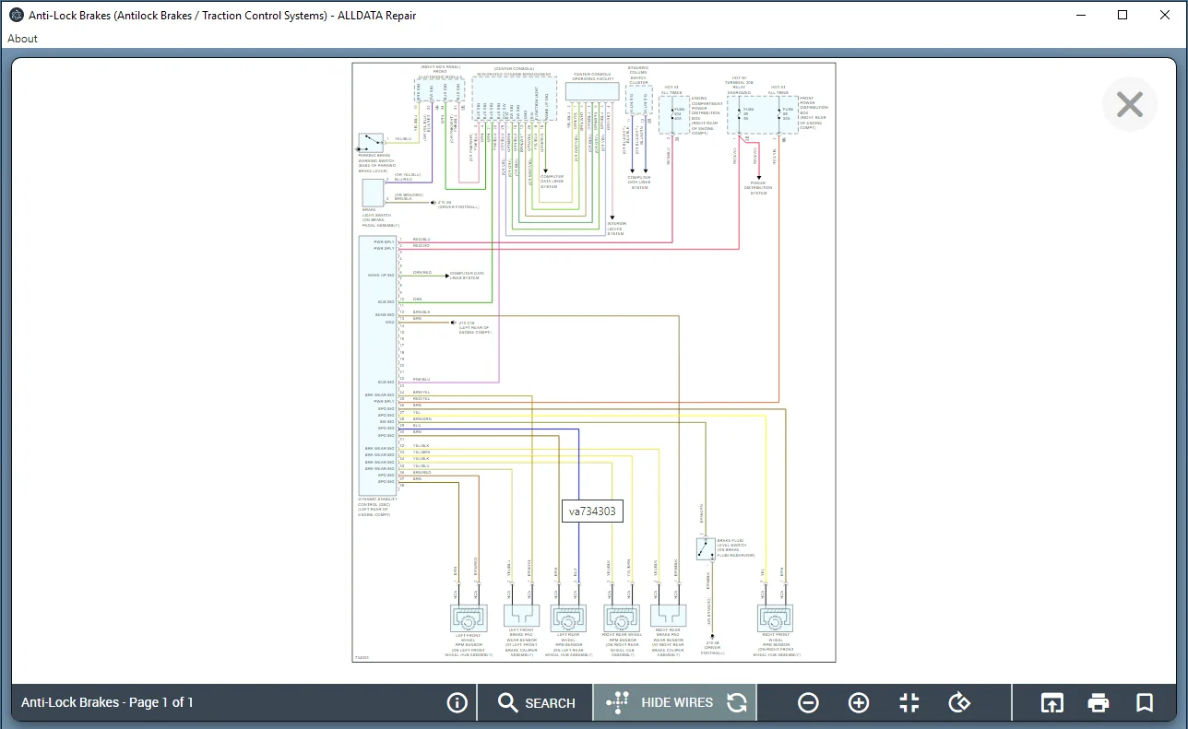Bookmark this Anti-Lock Brakes diagram
The height and width of the screenshot is (729, 1188).
1145,703
